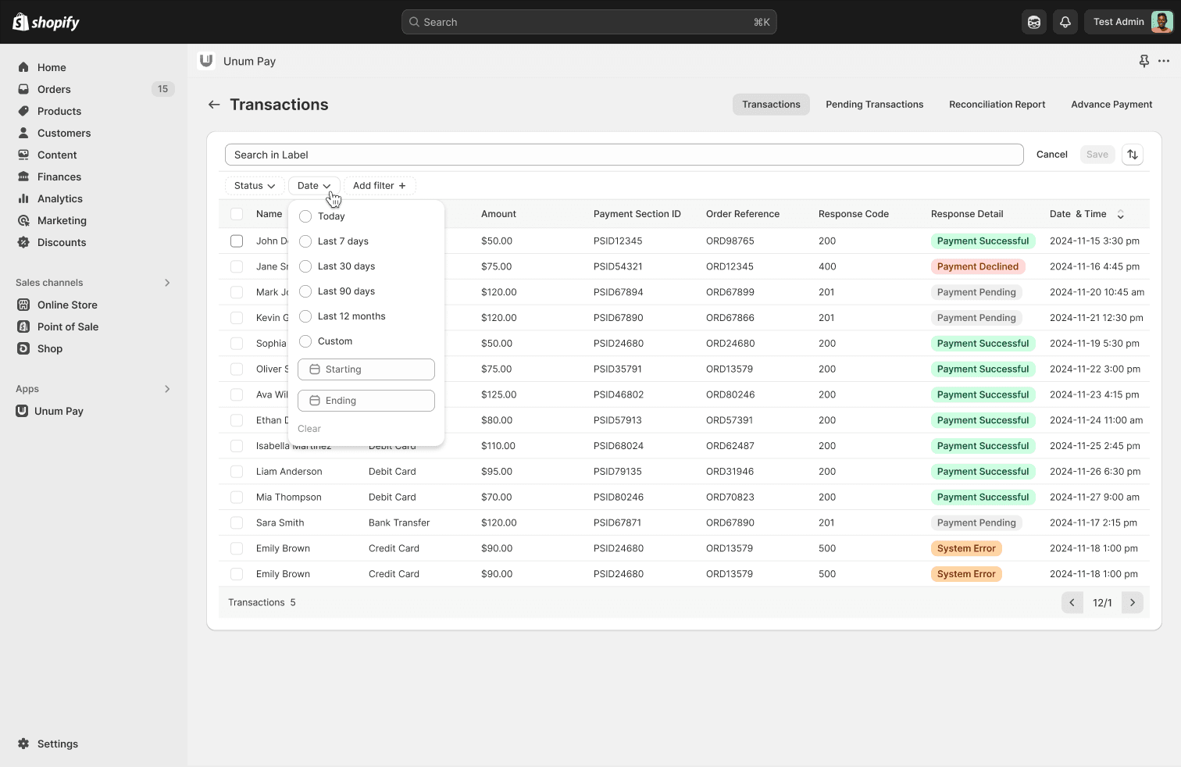Go back using the Transactions arrow

tap(214, 105)
